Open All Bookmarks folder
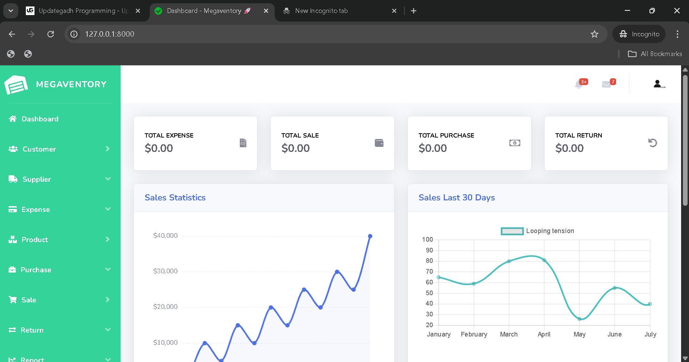The width and height of the screenshot is (689, 362). coord(655,54)
